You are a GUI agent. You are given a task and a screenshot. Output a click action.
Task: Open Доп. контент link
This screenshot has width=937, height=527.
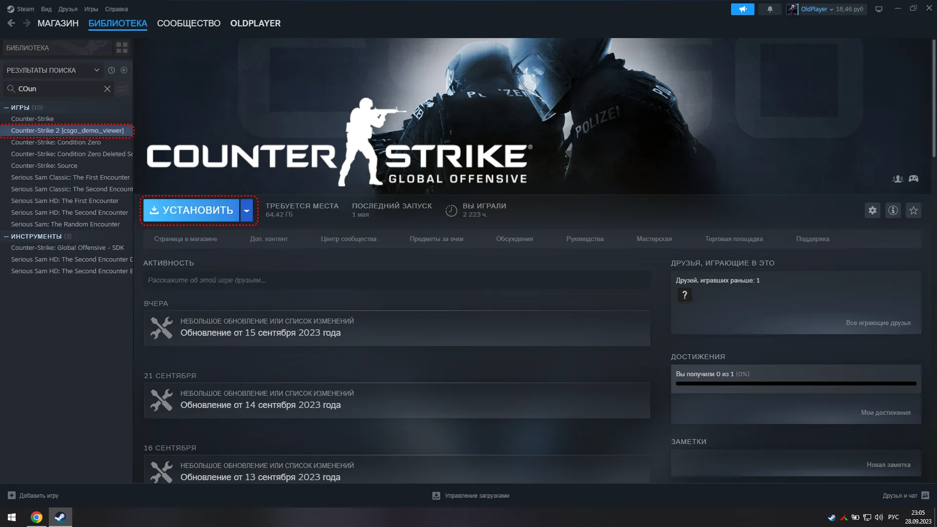click(269, 239)
